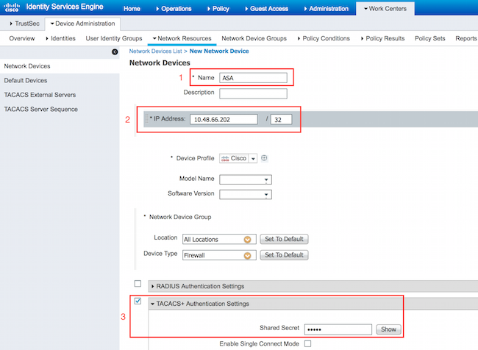The image size is (478, 350).
Task: Open the Device Type orange dropdown arrow
Action: (x=248, y=255)
